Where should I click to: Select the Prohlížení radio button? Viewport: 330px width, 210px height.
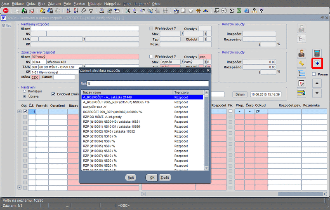pyautogui.click(x=25, y=91)
